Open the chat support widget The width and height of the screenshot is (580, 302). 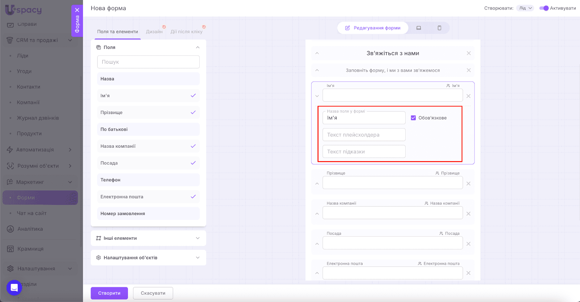14,288
